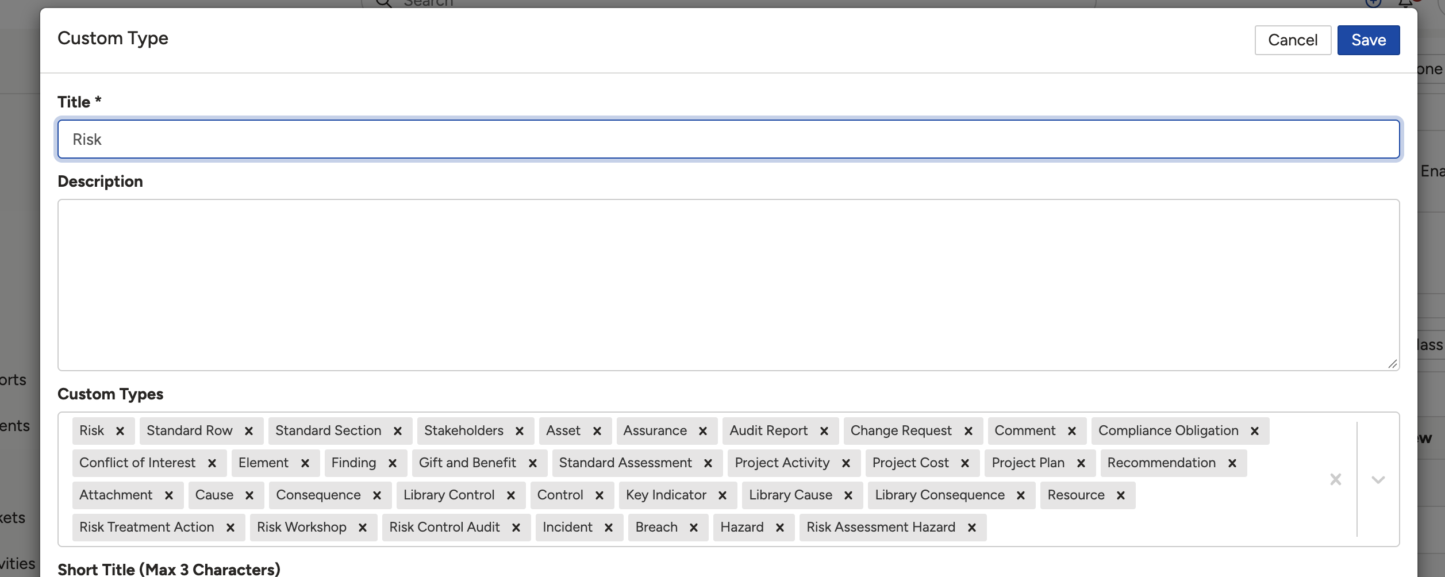Remove the Finding tag

pos(393,463)
